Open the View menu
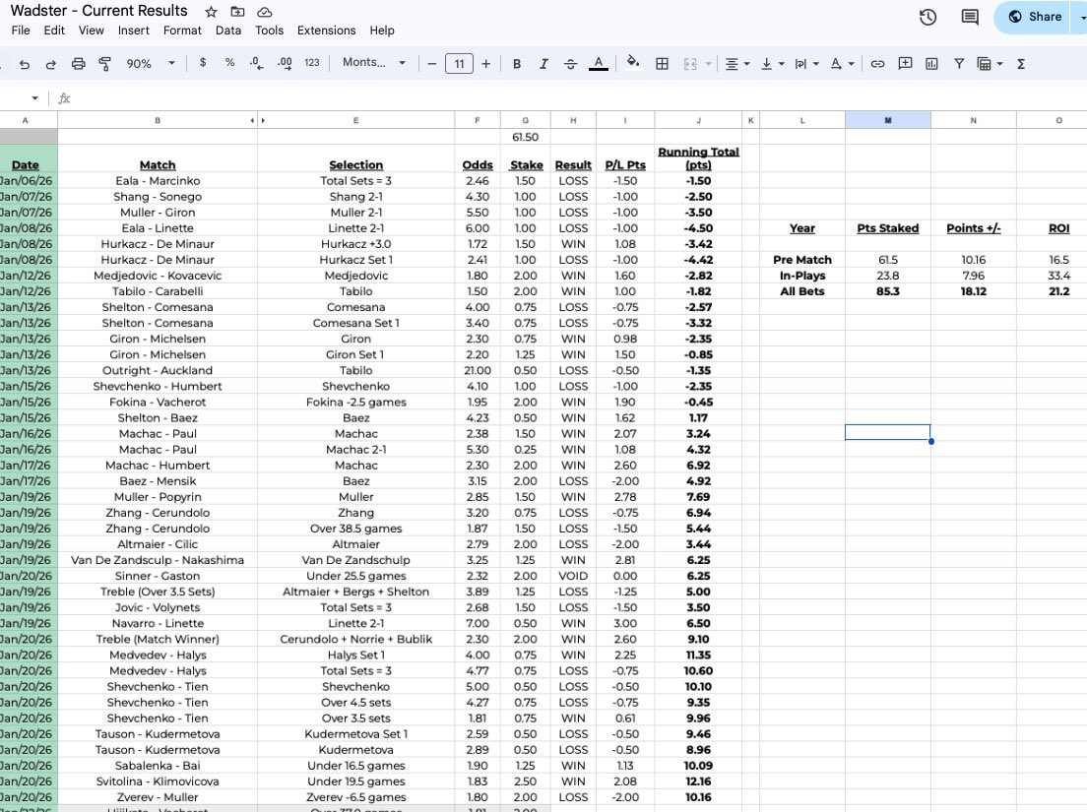 tap(91, 31)
